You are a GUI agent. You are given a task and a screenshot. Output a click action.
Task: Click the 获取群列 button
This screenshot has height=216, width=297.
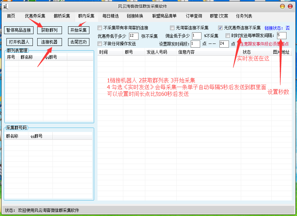click(x=49, y=30)
